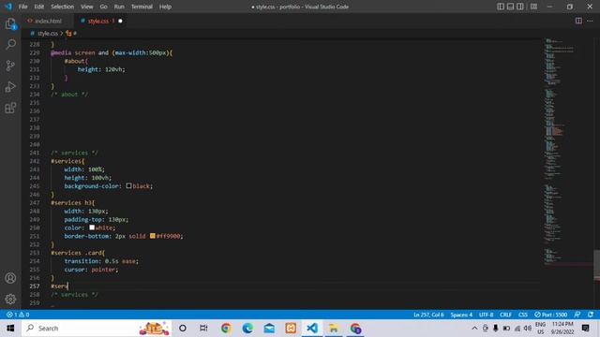The image size is (600, 337).
Task: Click unsaved dot on style.css tab
Action: click(120, 21)
